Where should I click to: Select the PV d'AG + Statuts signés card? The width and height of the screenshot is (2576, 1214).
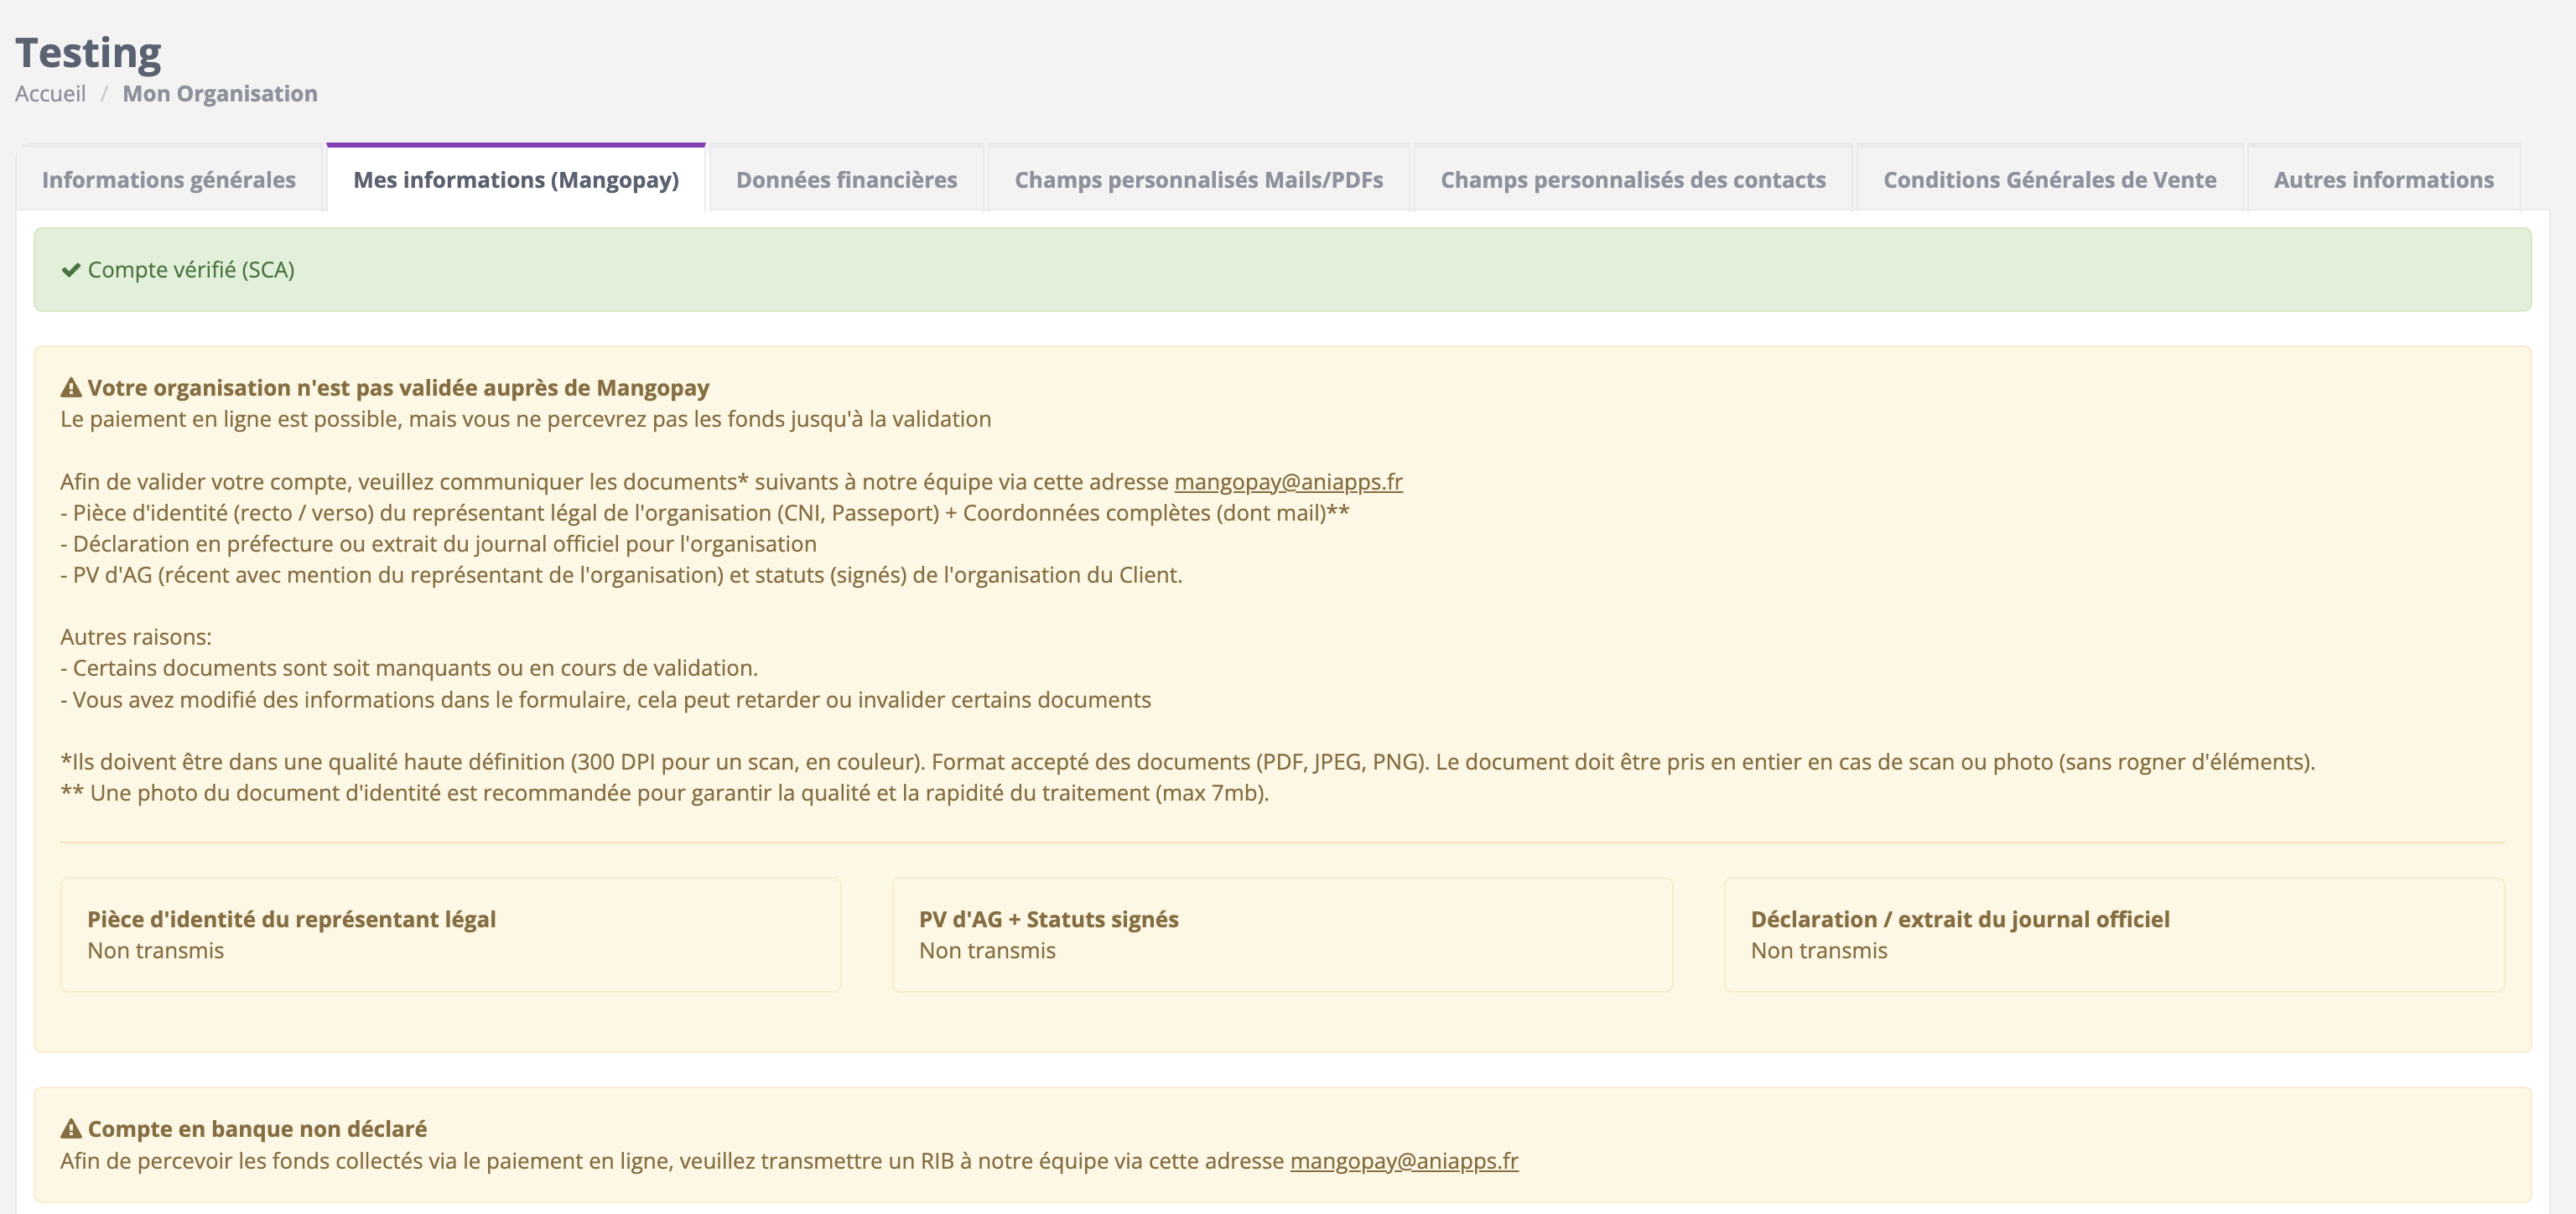tap(1282, 934)
